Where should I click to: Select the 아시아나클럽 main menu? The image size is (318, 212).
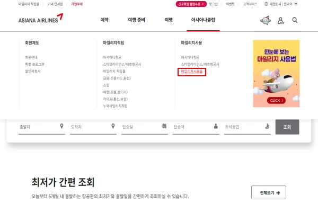(203, 20)
